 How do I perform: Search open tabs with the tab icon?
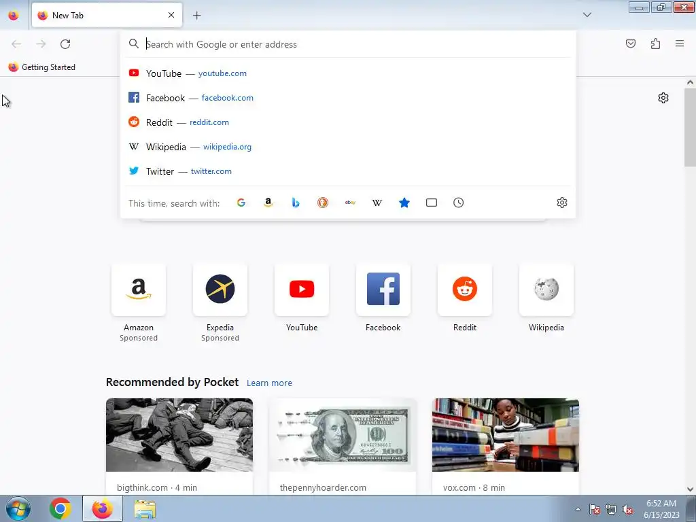pos(432,203)
